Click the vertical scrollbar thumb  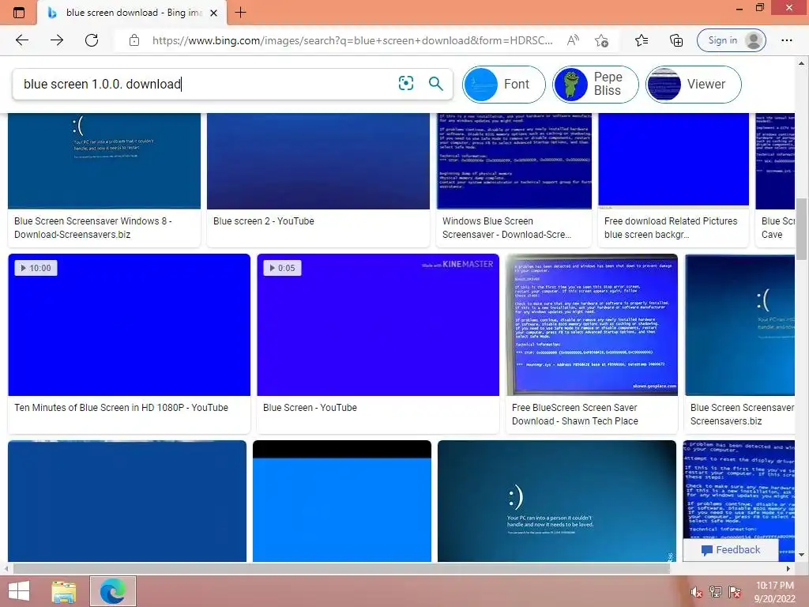(x=801, y=230)
